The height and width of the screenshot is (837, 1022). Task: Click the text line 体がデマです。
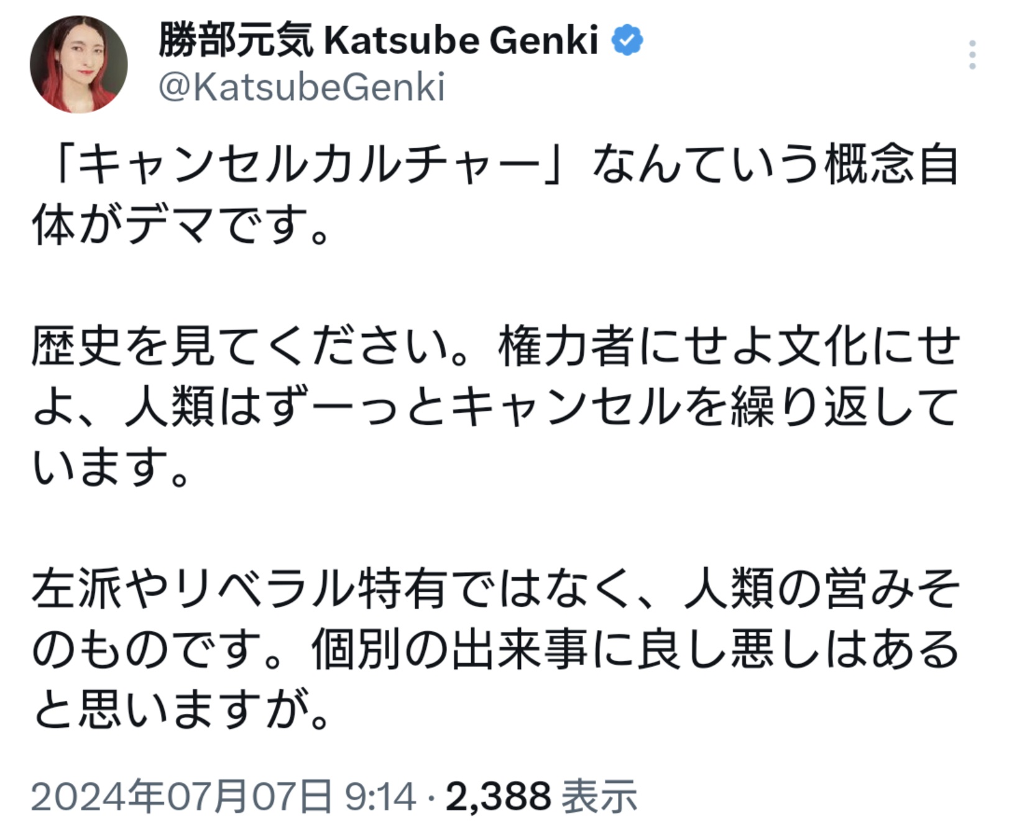180,225
